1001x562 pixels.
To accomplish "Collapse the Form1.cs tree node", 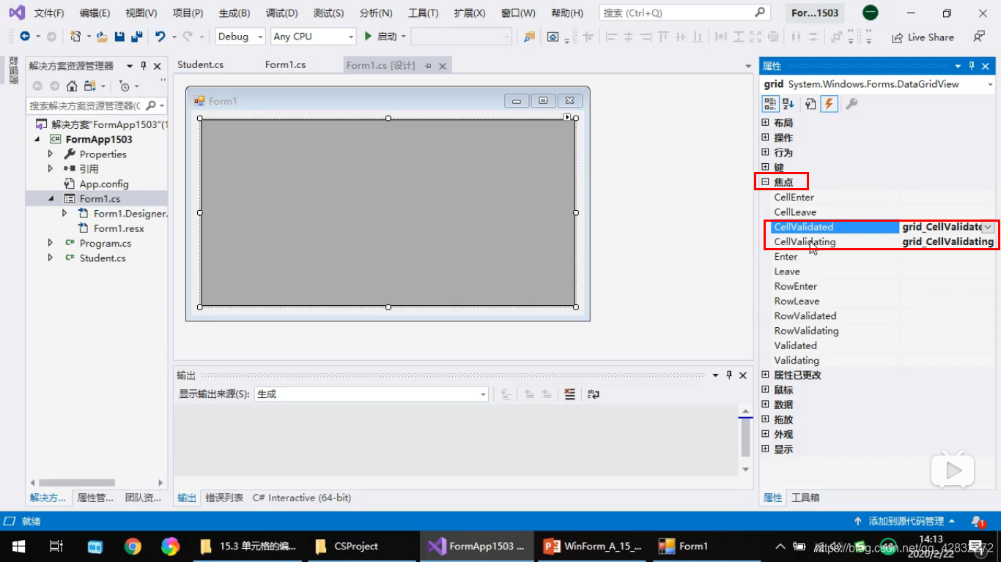I will 51,199.
